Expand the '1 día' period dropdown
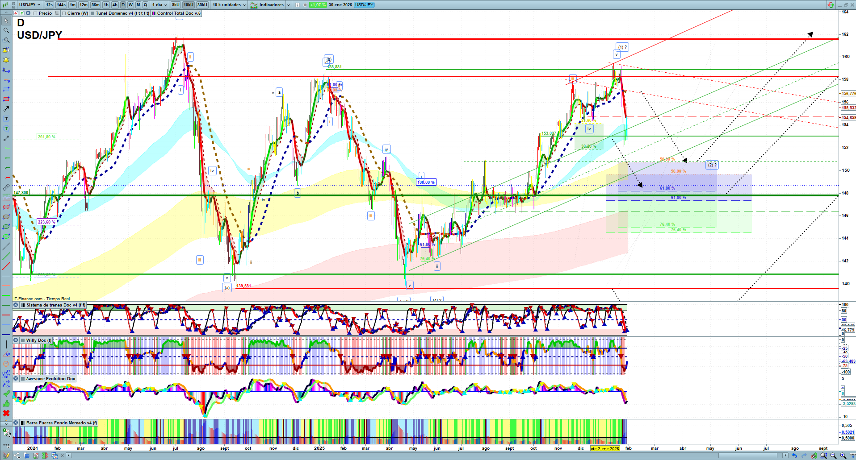The image size is (856, 460). tap(159, 5)
